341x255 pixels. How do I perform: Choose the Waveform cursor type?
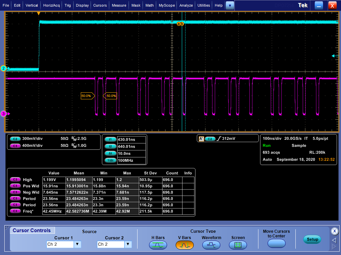(x=211, y=245)
